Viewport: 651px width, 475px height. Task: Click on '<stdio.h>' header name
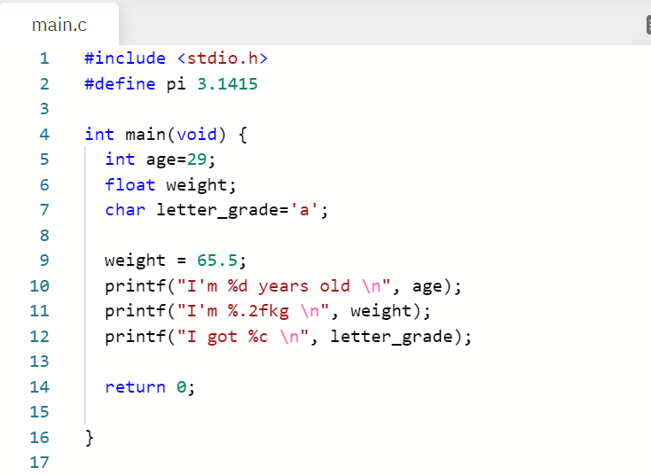pyautogui.click(x=223, y=58)
